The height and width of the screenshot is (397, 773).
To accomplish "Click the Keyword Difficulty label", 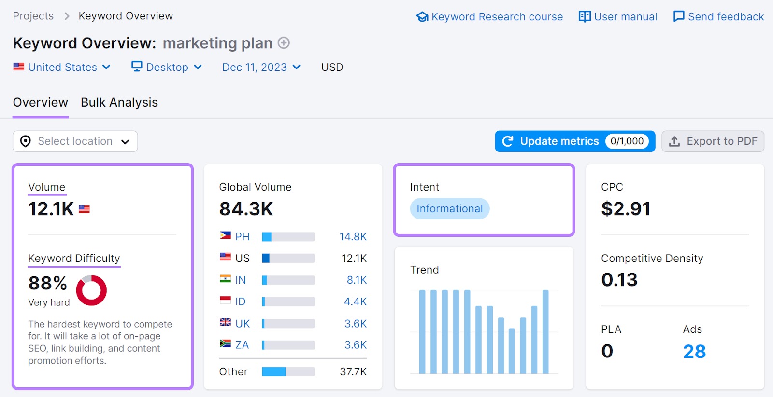I will coord(74,259).
